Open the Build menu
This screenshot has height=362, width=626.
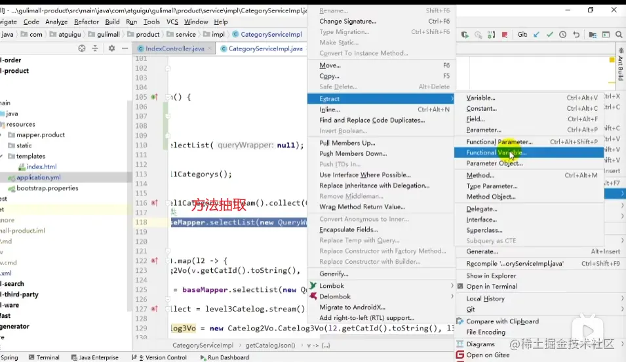point(112,22)
